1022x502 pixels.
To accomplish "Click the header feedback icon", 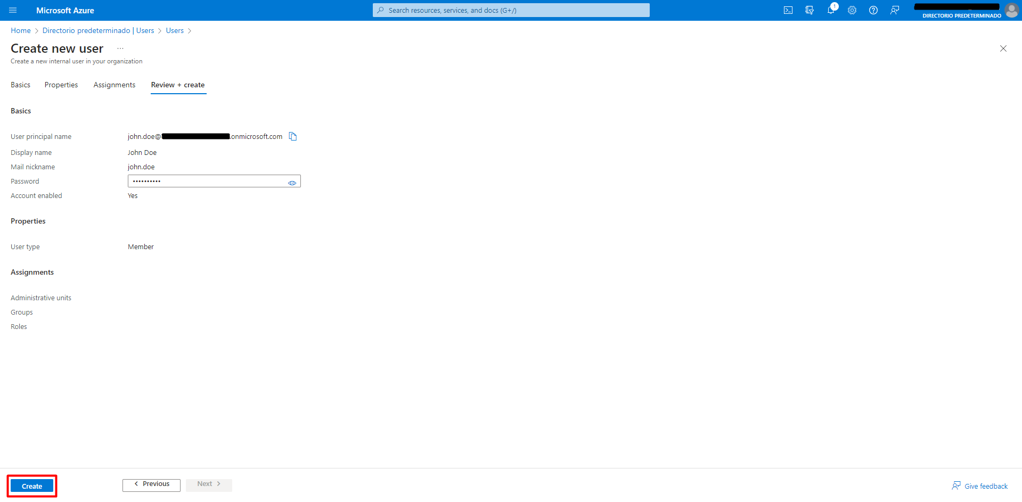I will tap(895, 10).
